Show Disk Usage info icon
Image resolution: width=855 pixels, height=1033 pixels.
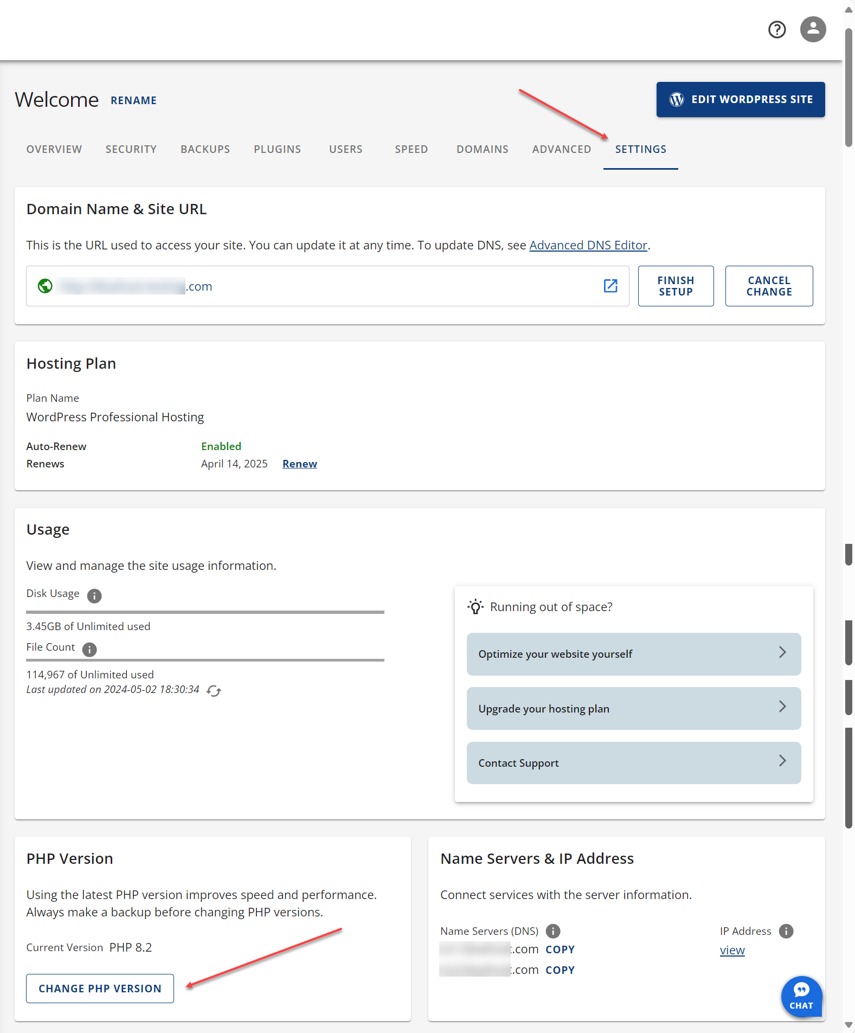94,596
